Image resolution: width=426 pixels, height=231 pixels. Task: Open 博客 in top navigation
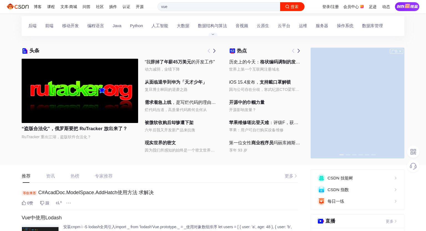pos(38,7)
